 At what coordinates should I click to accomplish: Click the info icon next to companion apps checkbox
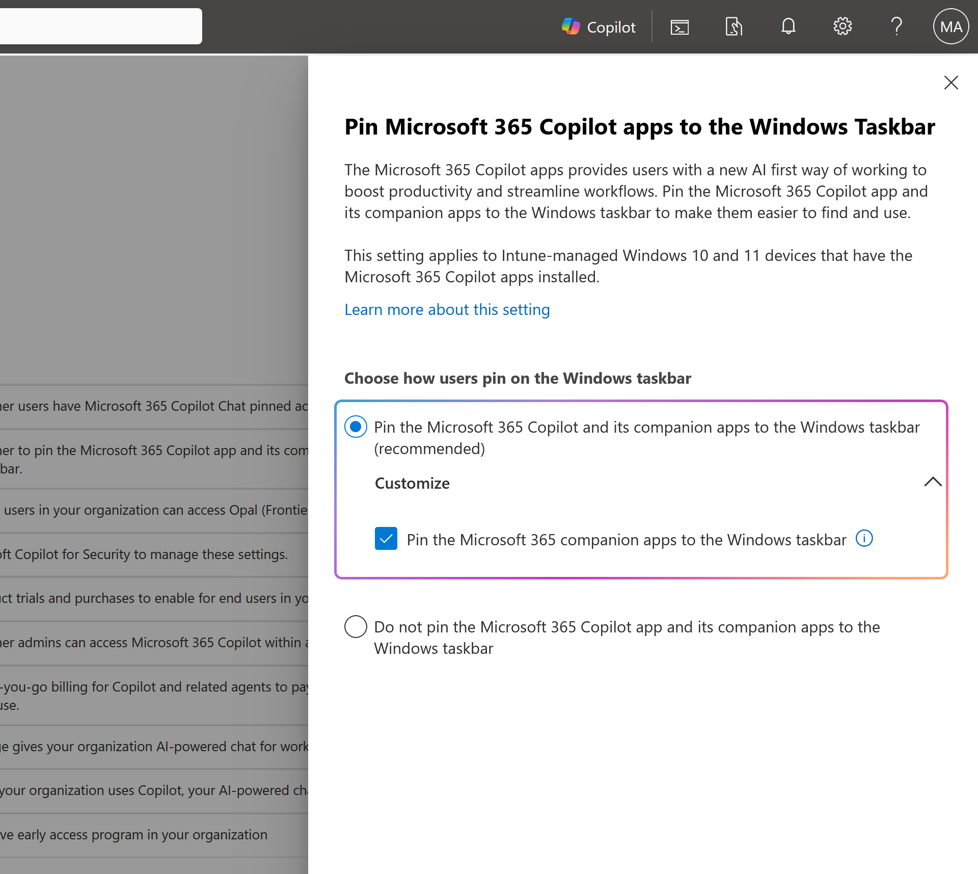(x=864, y=538)
